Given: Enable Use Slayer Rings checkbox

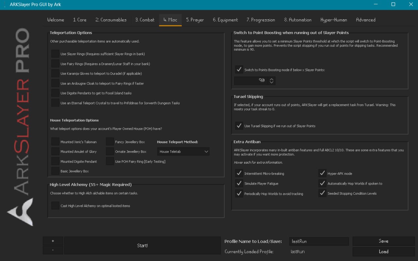Looking at the screenshot, I should (x=55, y=54).
